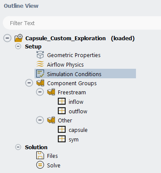Click the Airflow Physics wave icon

point(40,64)
